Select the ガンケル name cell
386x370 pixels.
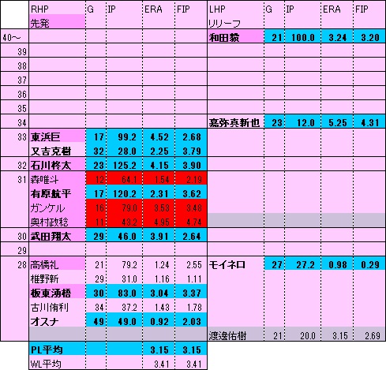pyautogui.click(x=57, y=207)
